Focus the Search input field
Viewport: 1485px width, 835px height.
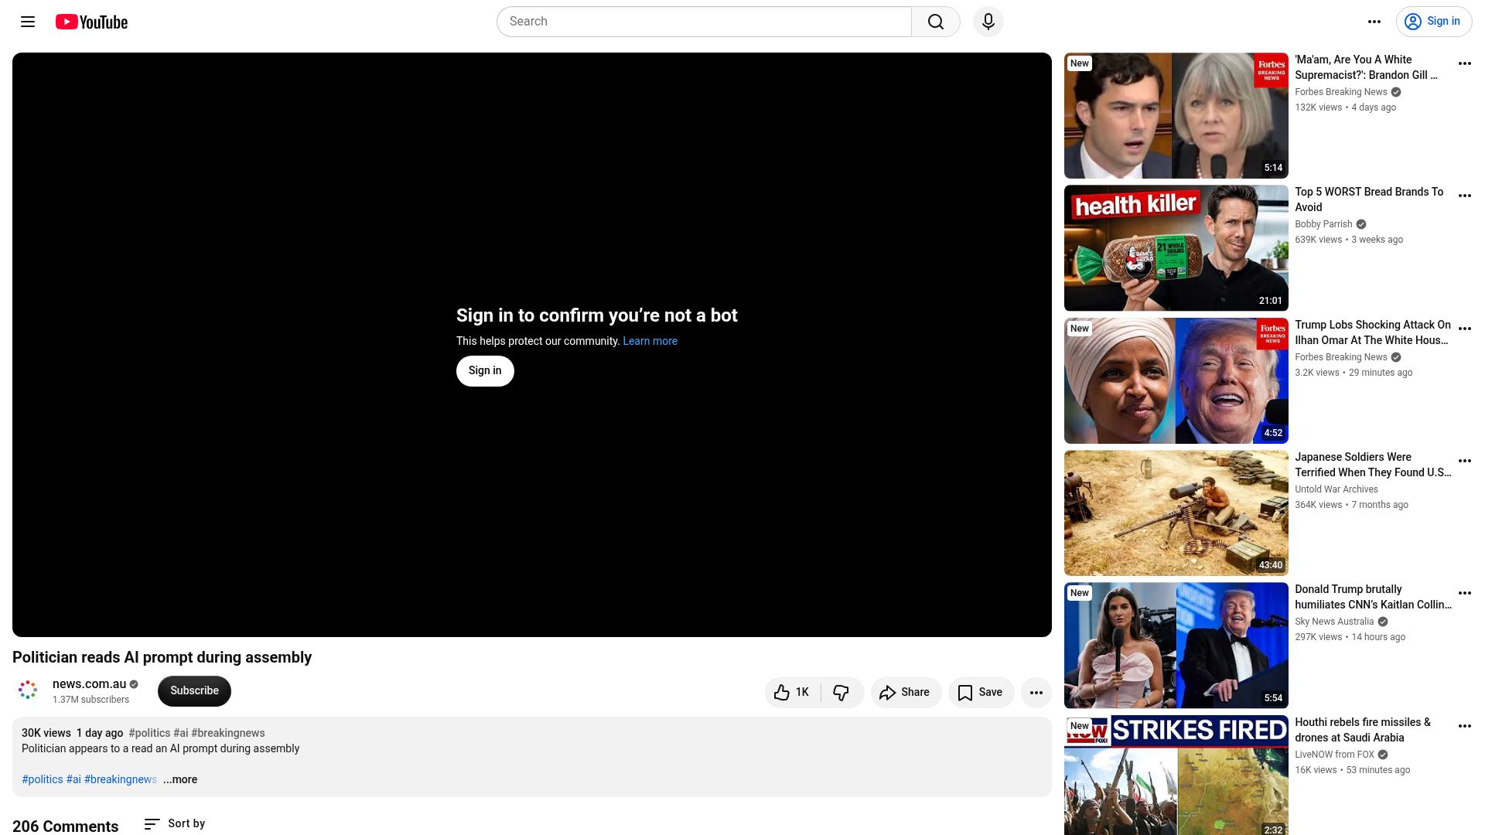click(704, 22)
